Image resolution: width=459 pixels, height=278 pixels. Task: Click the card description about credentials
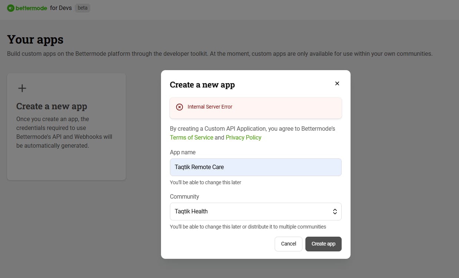click(x=64, y=132)
